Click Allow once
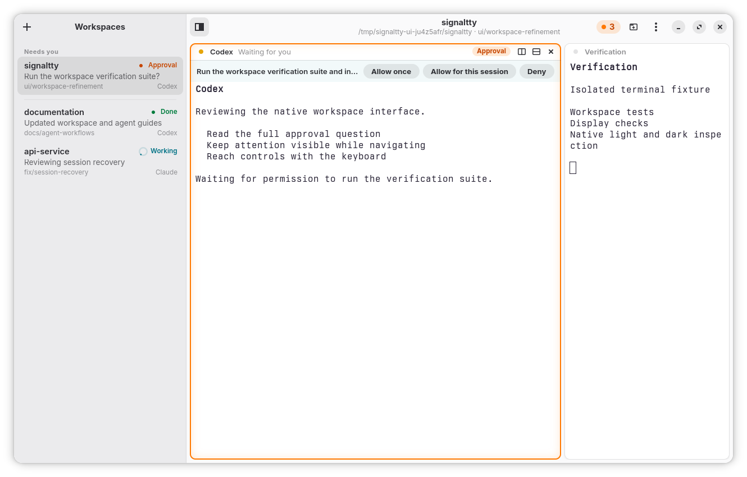 pos(391,71)
